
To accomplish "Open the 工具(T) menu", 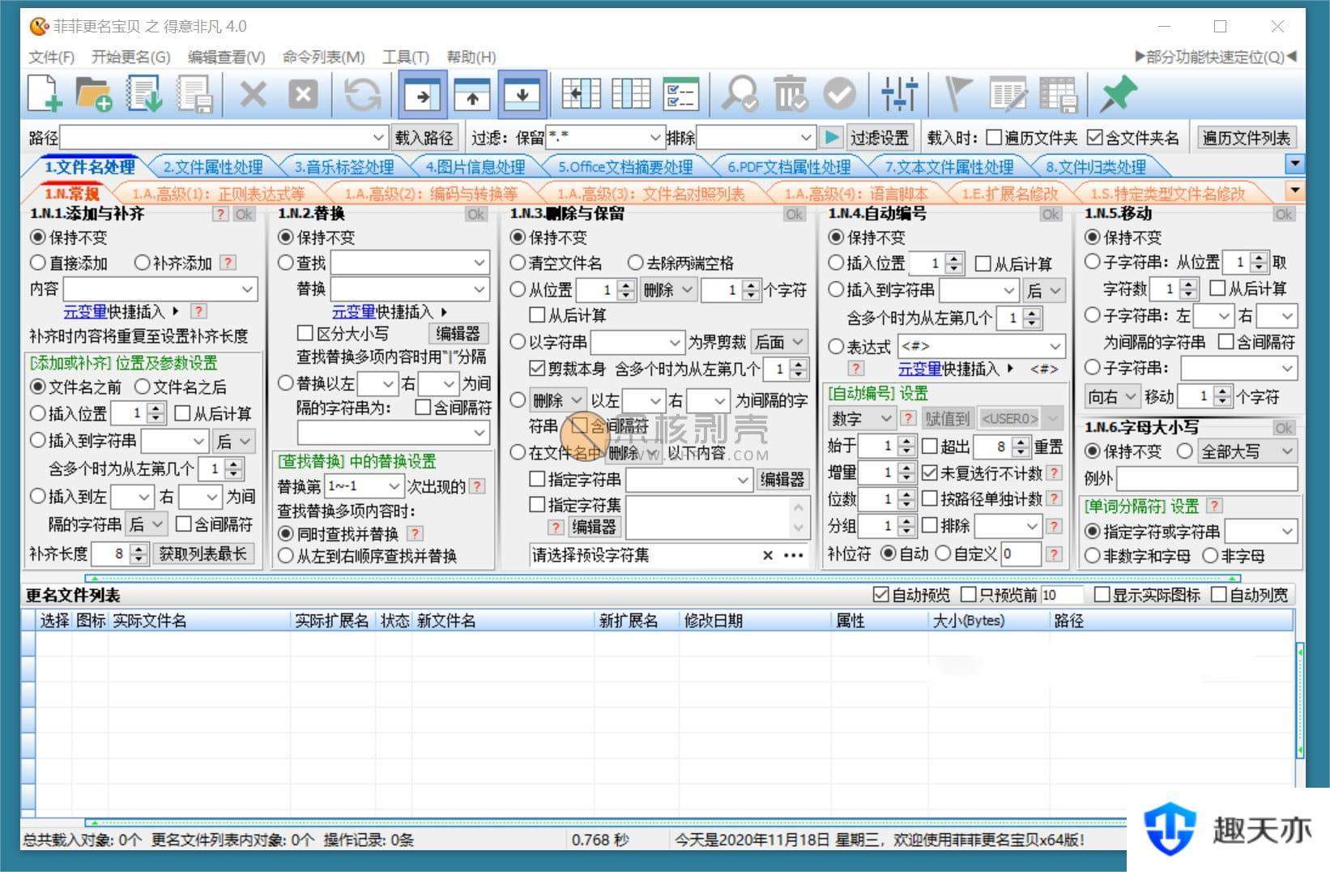I will [406, 57].
